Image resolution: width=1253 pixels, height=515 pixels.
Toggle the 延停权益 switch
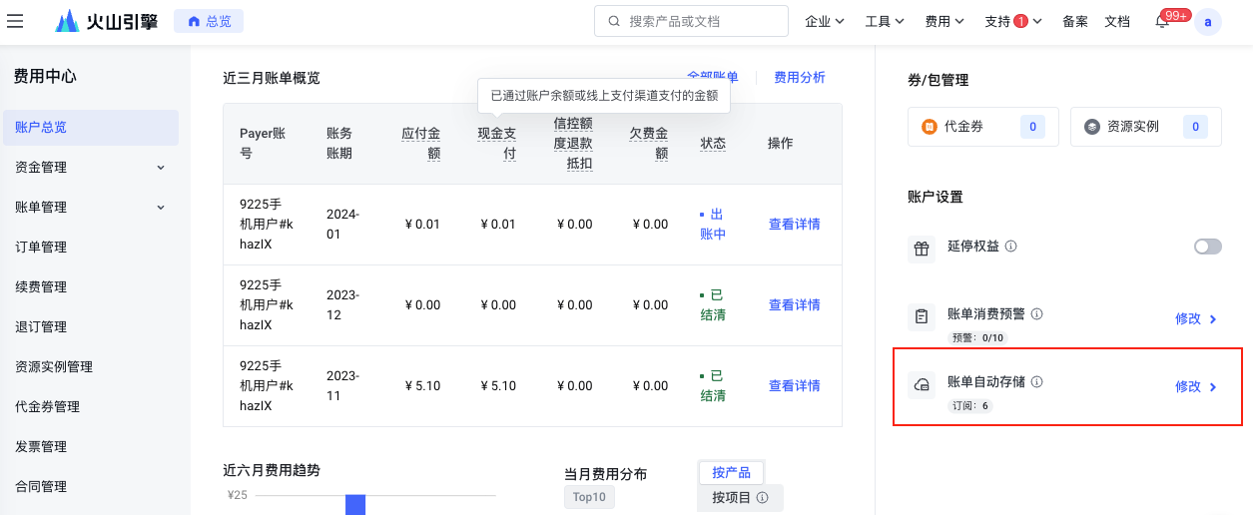pos(1207,247)
